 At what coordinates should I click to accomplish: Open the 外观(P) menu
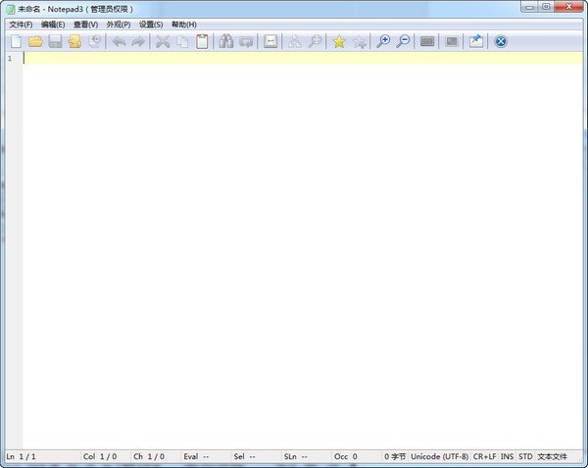pos(119,24)
